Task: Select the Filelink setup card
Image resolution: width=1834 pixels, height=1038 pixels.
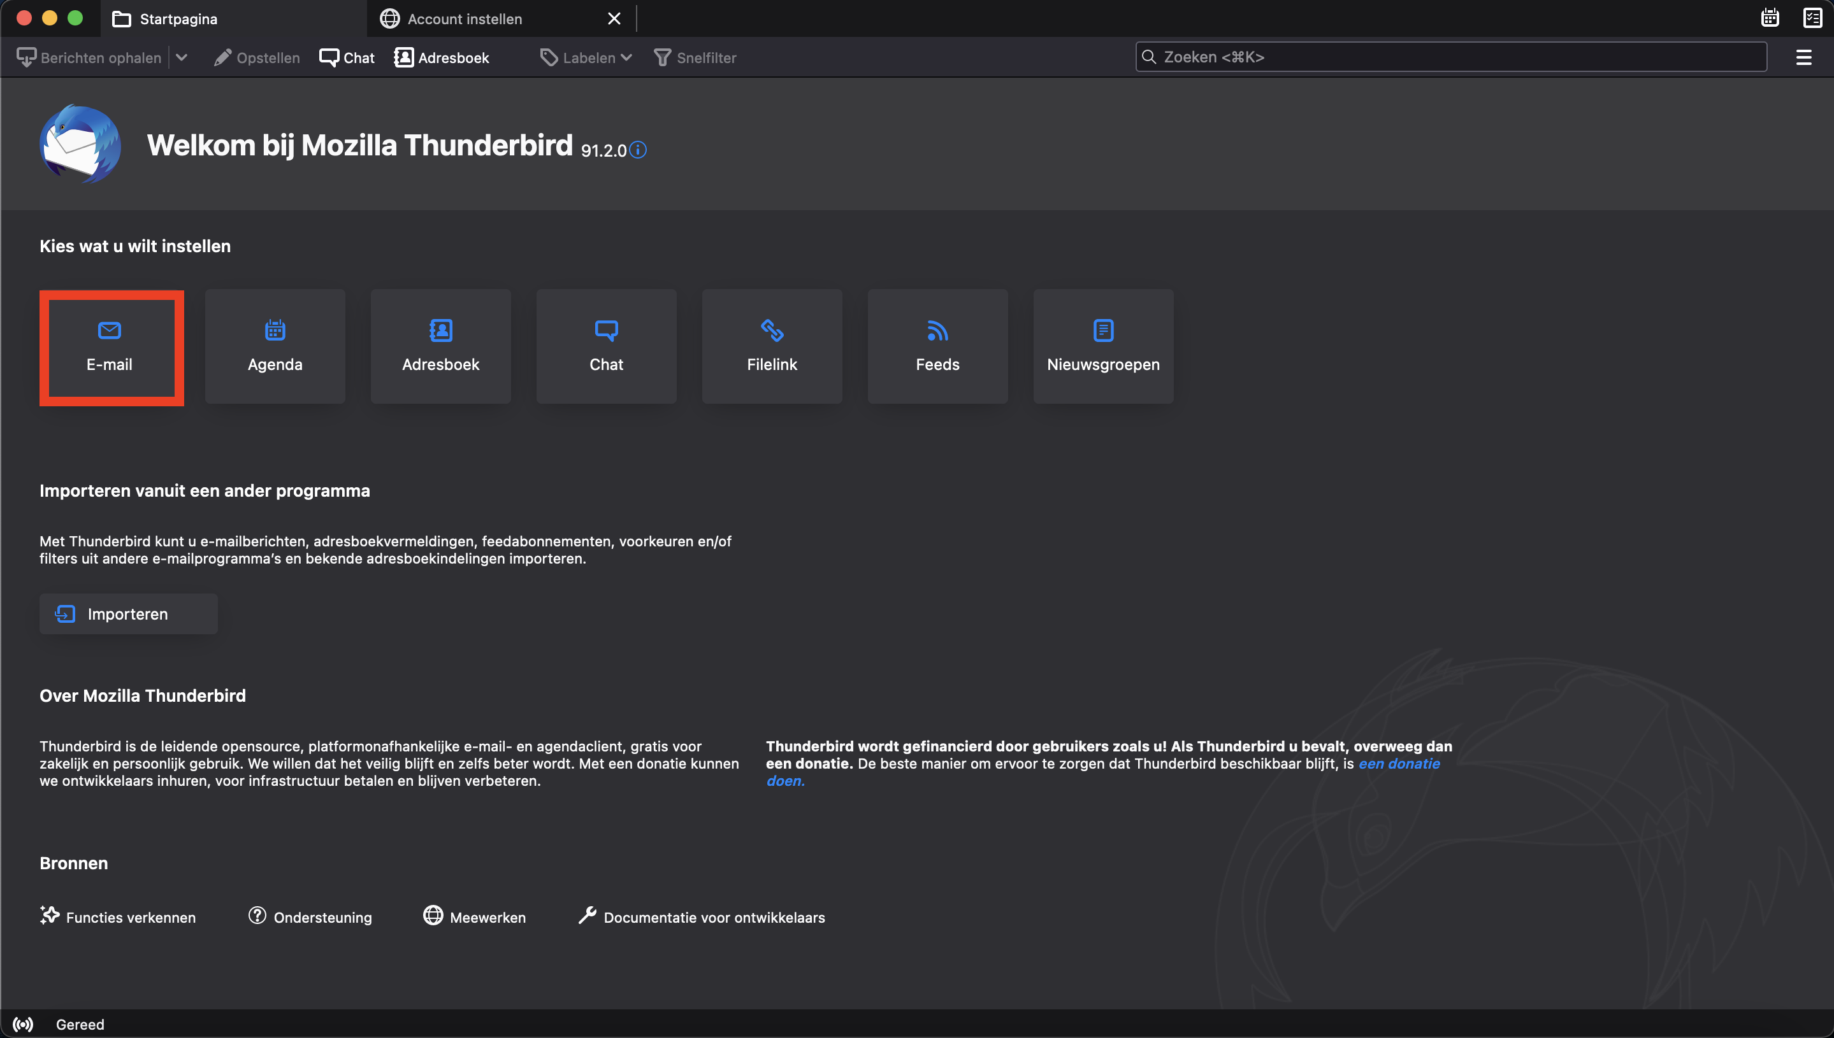Action: (x=772, y=346)
